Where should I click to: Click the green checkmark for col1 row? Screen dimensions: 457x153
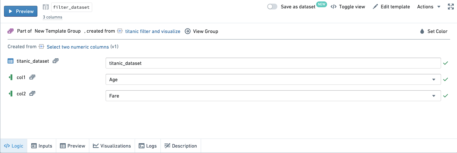446,79
